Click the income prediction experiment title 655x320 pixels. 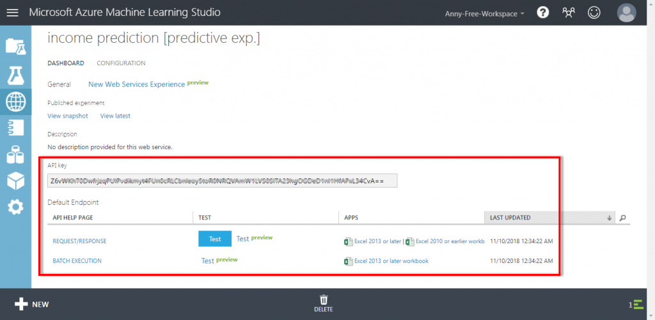coord(154,38)
